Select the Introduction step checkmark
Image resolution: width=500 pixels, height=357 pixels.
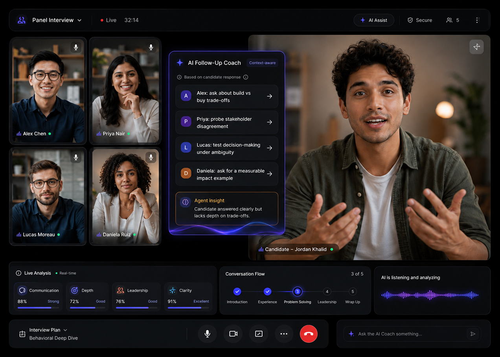click(237, 291)
